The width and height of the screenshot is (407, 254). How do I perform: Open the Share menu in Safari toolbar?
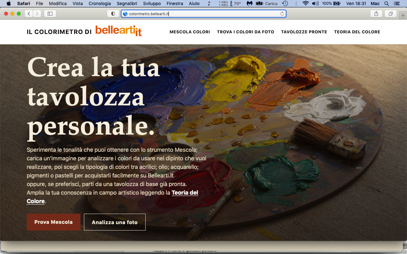point(376,14)
